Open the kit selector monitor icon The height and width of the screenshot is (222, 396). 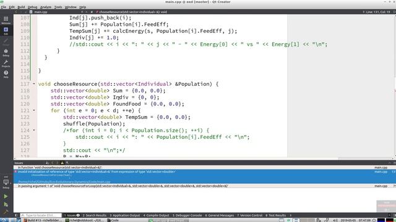coord(6,183)
